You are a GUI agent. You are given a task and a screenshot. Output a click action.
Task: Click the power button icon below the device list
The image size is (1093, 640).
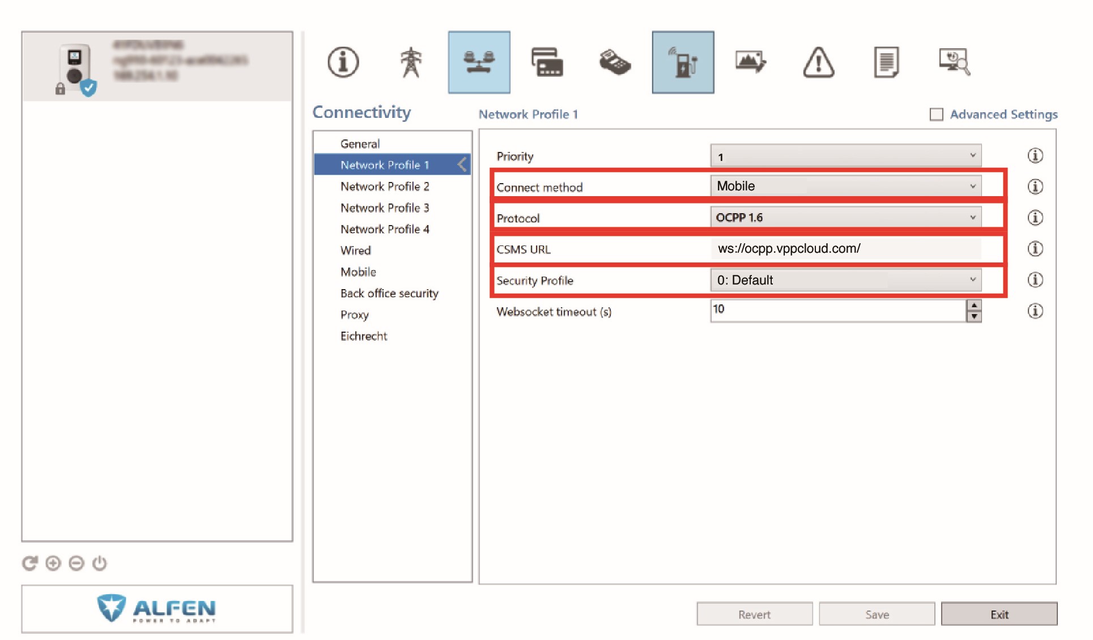(x=100, y=563)
